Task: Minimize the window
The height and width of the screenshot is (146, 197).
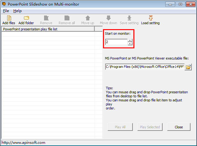Action: (x=170, y=4)
